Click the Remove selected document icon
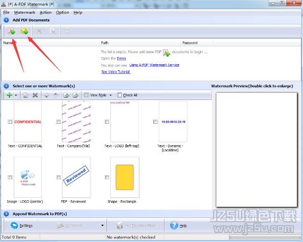 [39, 31]
